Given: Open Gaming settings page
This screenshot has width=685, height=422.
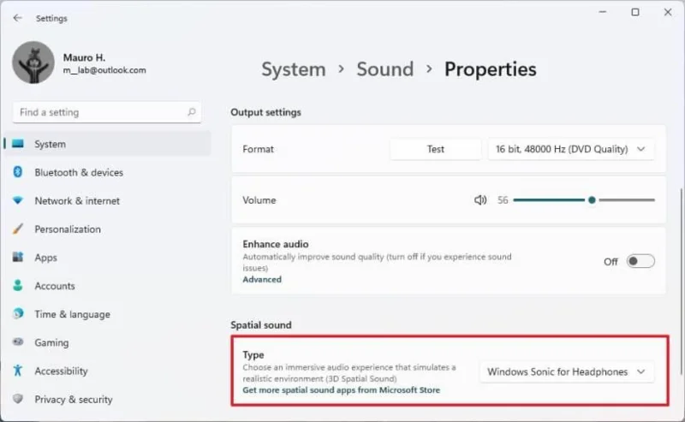Looking at the screenshot, I should [107, 342].
